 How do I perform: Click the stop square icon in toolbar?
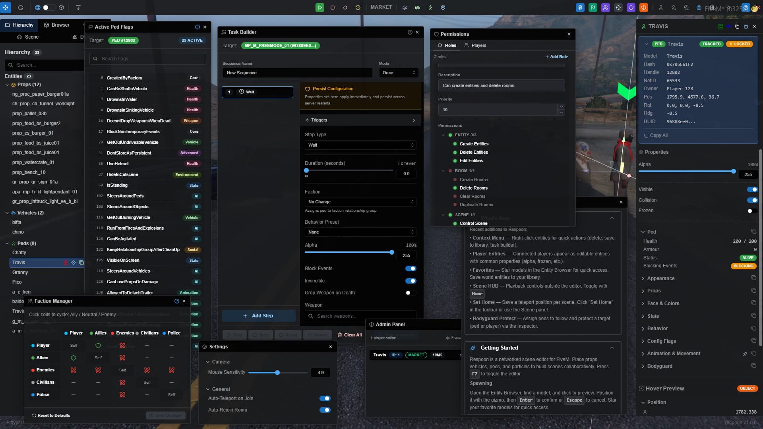coord(333,8)
